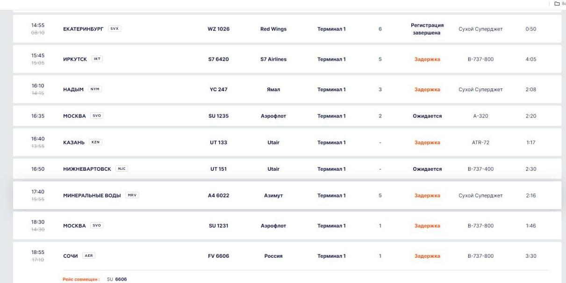The image size is (566, 283).
Task: Open flight S7 6420 details
Action: [218, 59]
